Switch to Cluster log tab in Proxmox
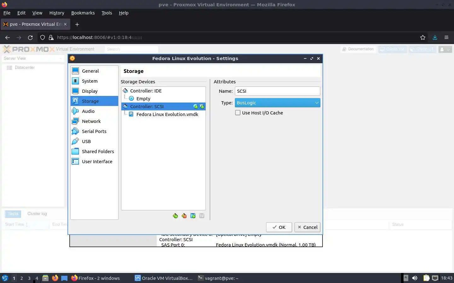Screen dimensions: 454x283 click(37, 214)
